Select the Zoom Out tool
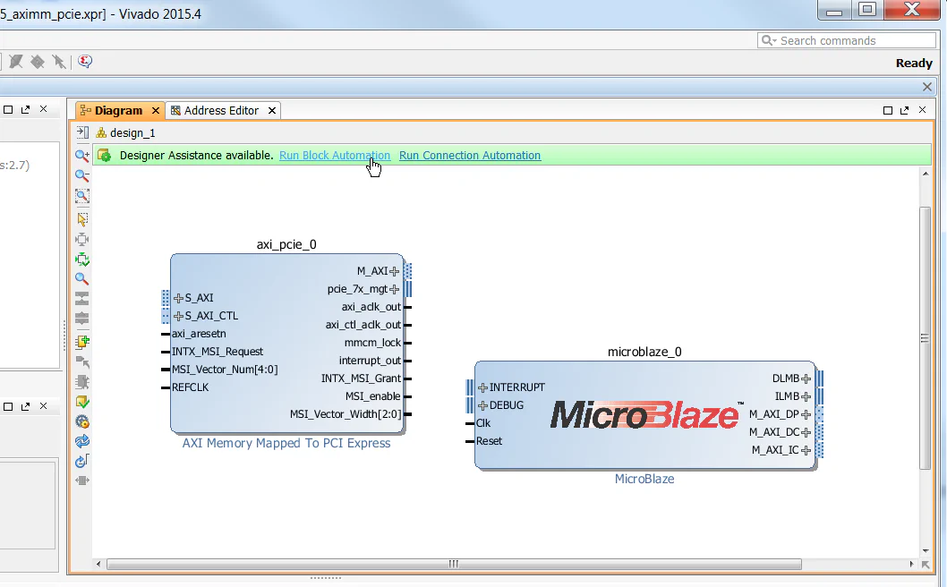This screenshot has height=587, width=947. (x=81, y=175)
